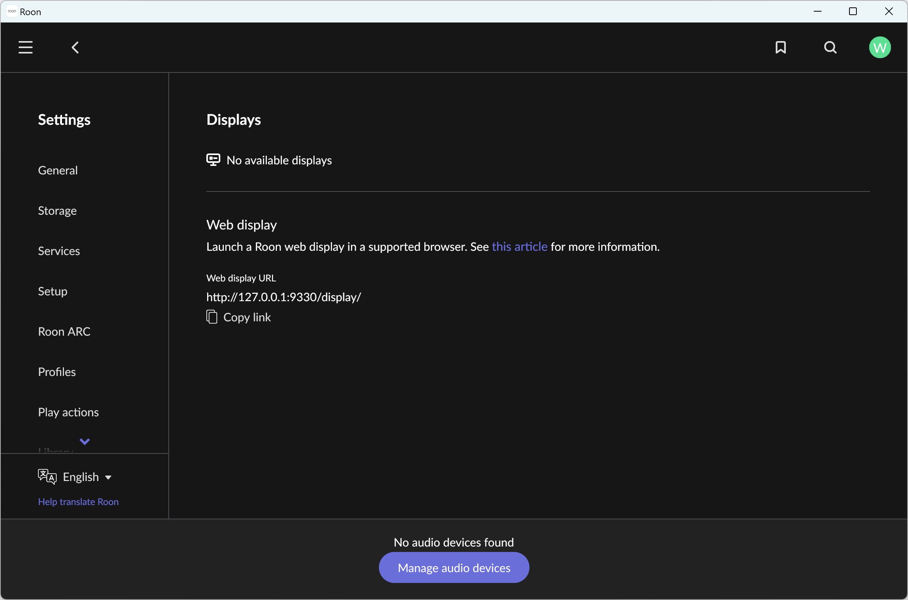The image size is (908, 600).
Task: Click the Settings heading in the sidebar
Action: (64, 119)
